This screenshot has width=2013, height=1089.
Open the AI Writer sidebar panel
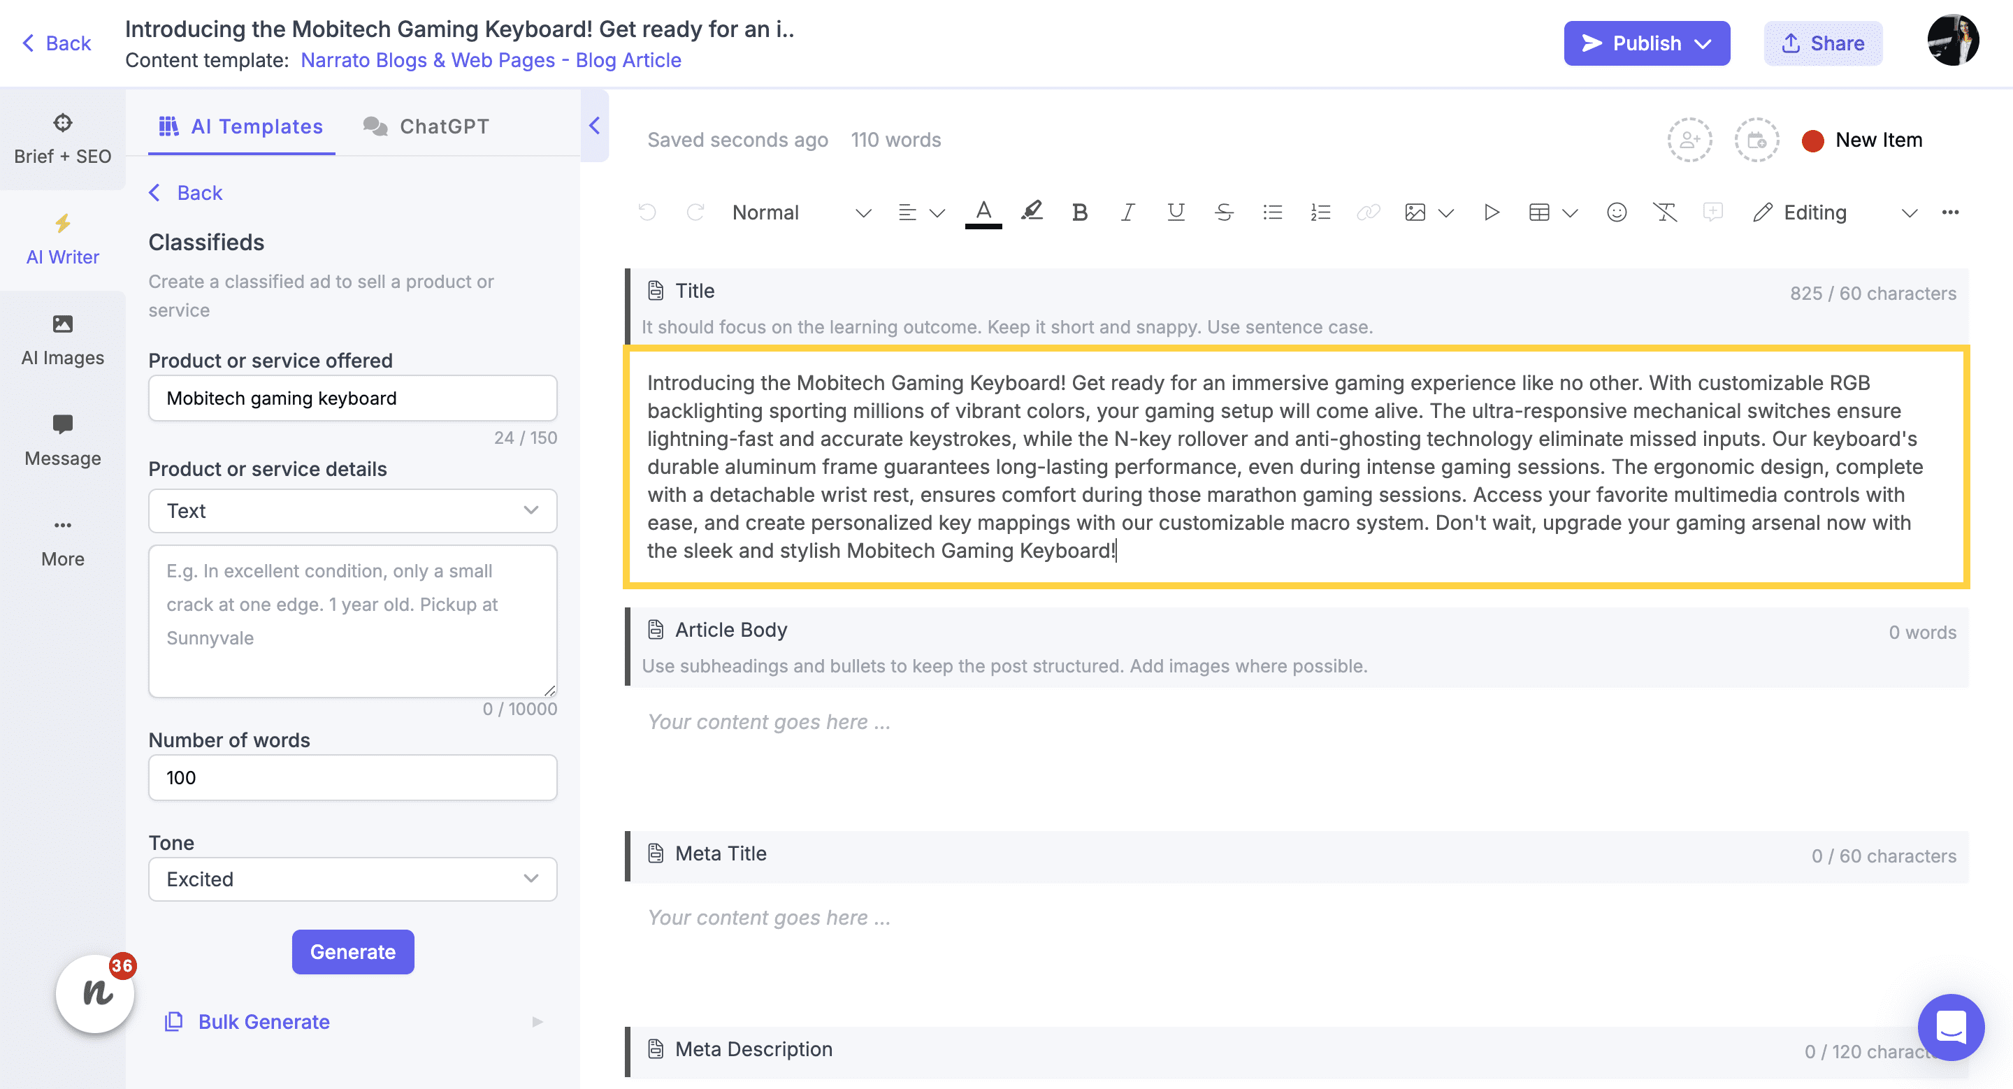pyautogui.click(x=62, y=240)
